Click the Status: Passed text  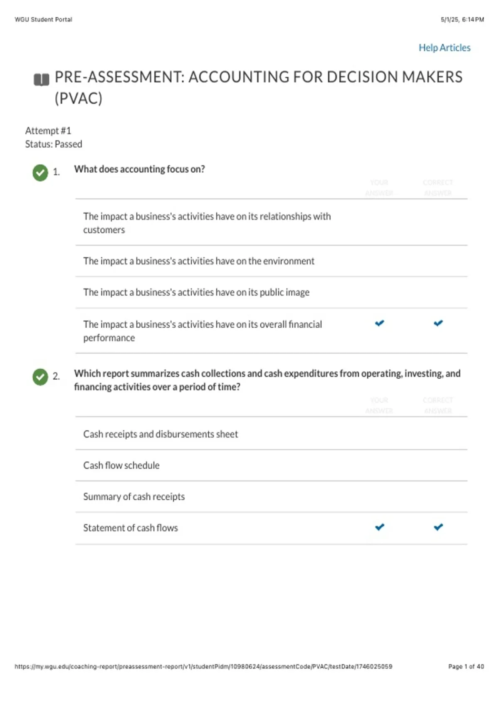(x=54, y=144)
